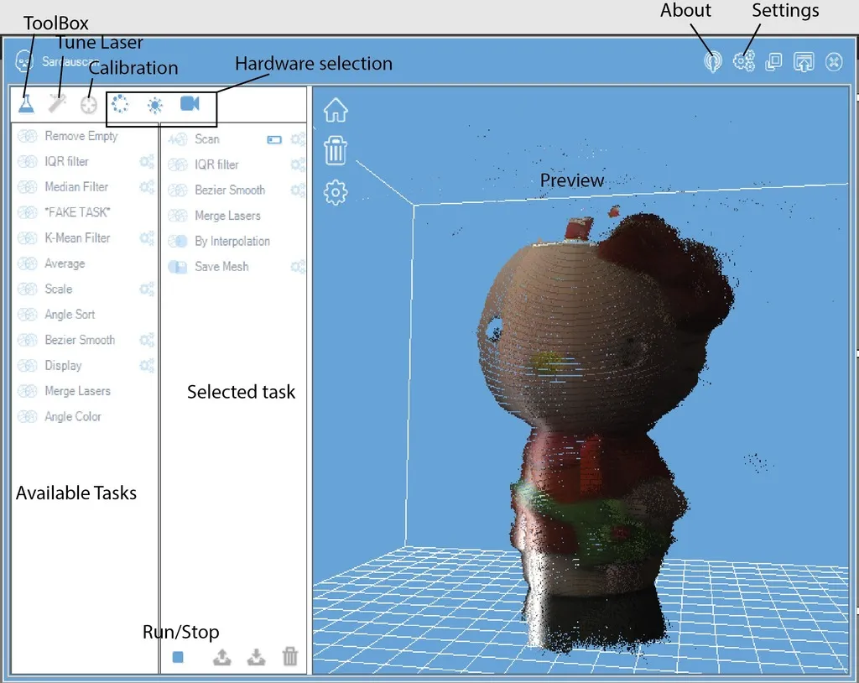The image size is (859, 683).
Task: Open the Tune Laser wand tool
Action: pos(57,103)
